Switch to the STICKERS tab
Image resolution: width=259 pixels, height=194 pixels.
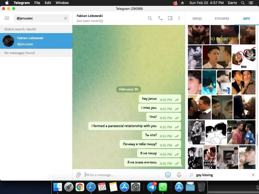(222, 18)
